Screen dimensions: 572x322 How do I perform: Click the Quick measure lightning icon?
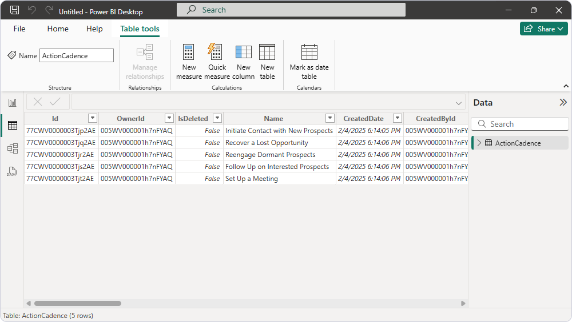click(215, 51)
